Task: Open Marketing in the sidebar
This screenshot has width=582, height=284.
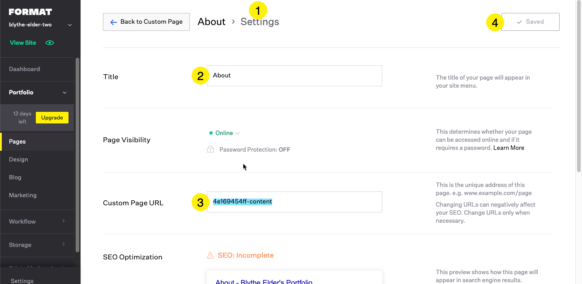Action: point(23,195)
